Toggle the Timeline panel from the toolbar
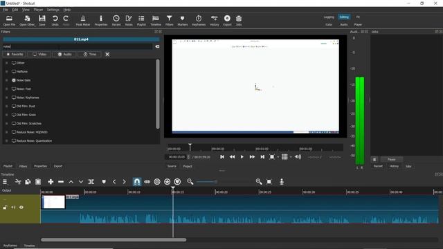Image resolution: width=443 pixels, height=249 pixels. point(155,21)
